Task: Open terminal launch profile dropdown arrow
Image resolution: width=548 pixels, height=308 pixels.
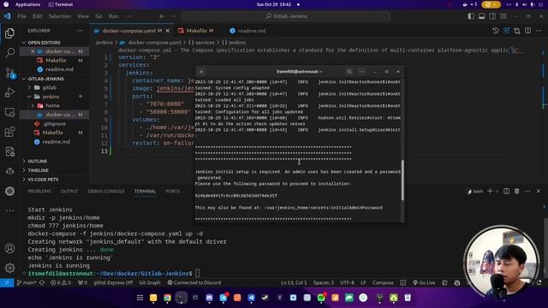Action: point(497,192)
